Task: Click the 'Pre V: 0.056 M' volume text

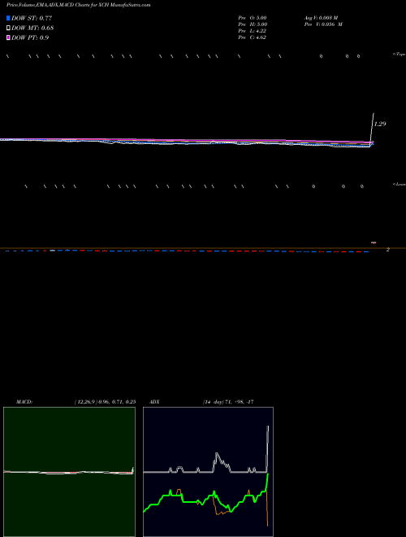Action: pyautogui.click(x=323, y=24)
